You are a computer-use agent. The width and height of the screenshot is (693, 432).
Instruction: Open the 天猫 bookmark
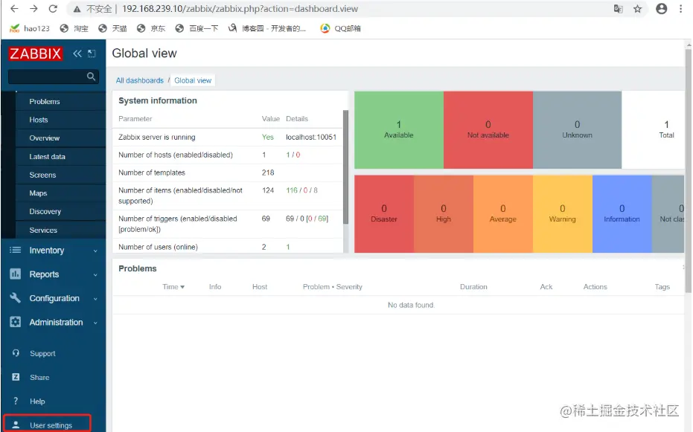pos(112,29)
